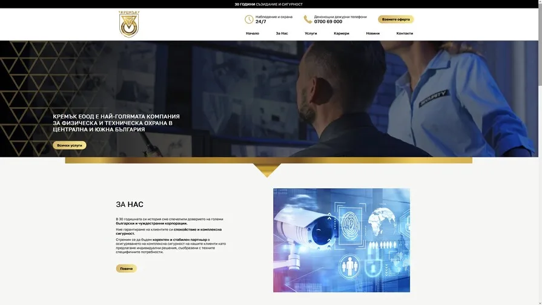Click the Кремък shield logo
The width and height of the screenshot is (542, 305).
[x=129, y=24]
